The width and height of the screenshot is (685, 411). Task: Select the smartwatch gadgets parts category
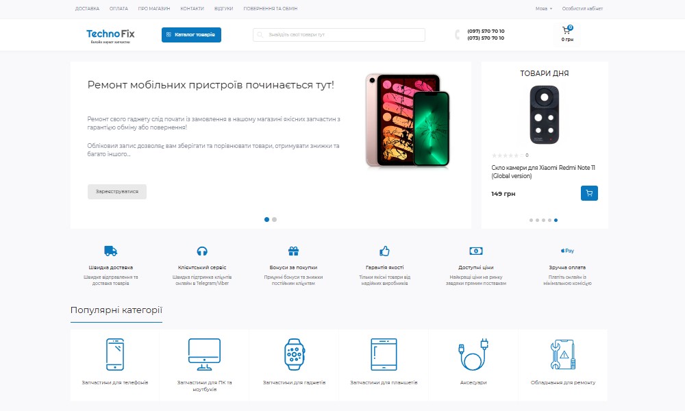click(295, 354)
